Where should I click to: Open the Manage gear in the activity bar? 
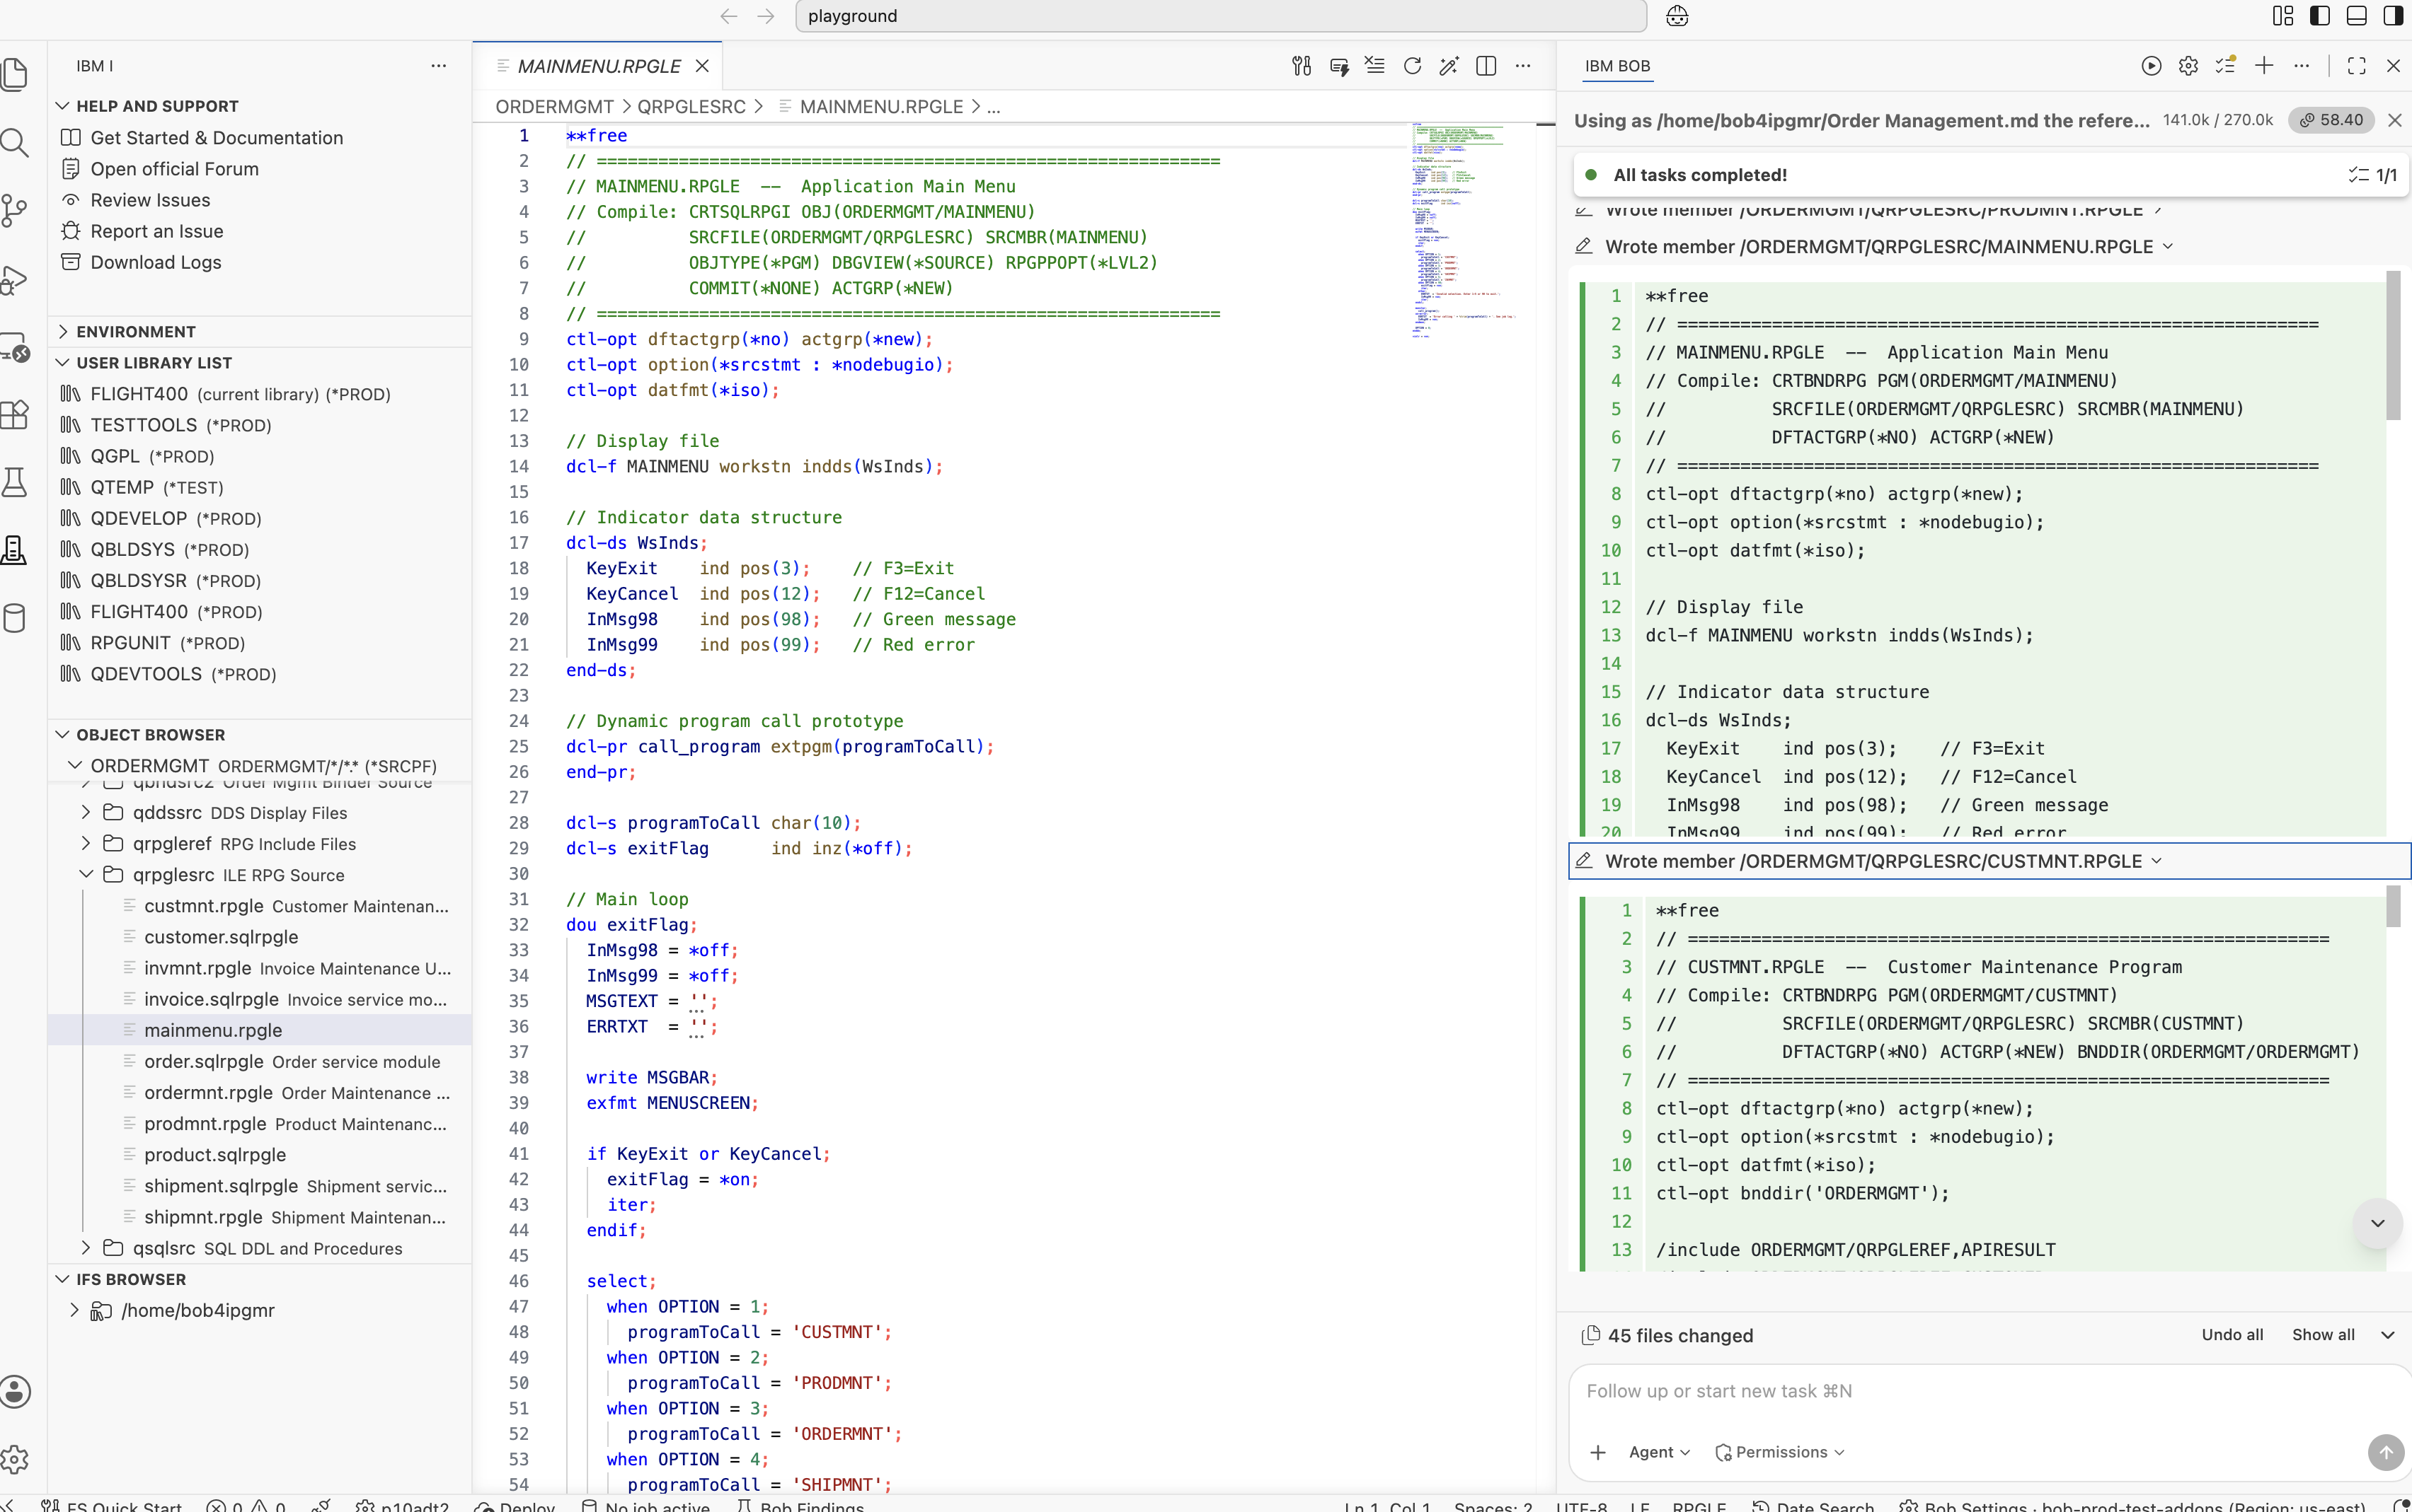click(x=14, y=1459)
